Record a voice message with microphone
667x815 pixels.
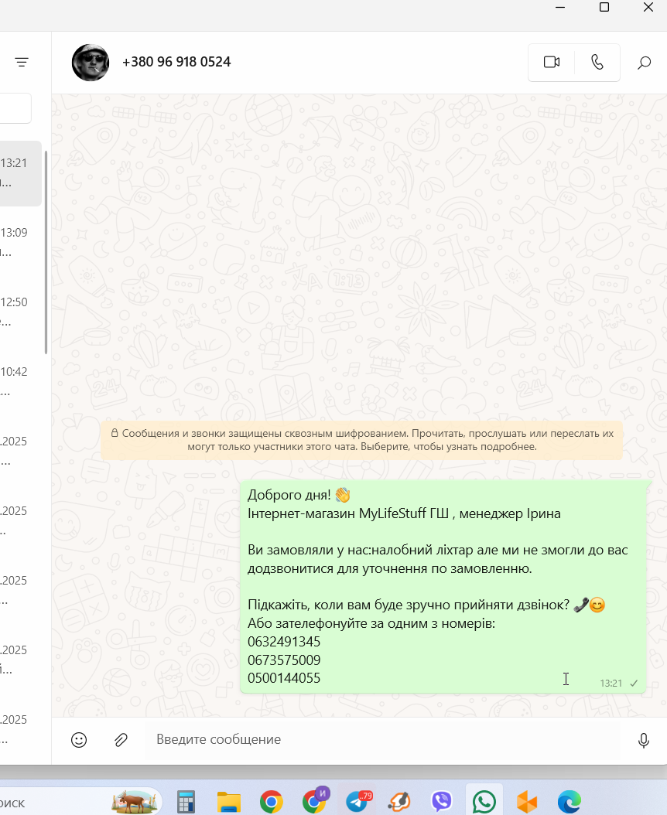pos(644,740)
